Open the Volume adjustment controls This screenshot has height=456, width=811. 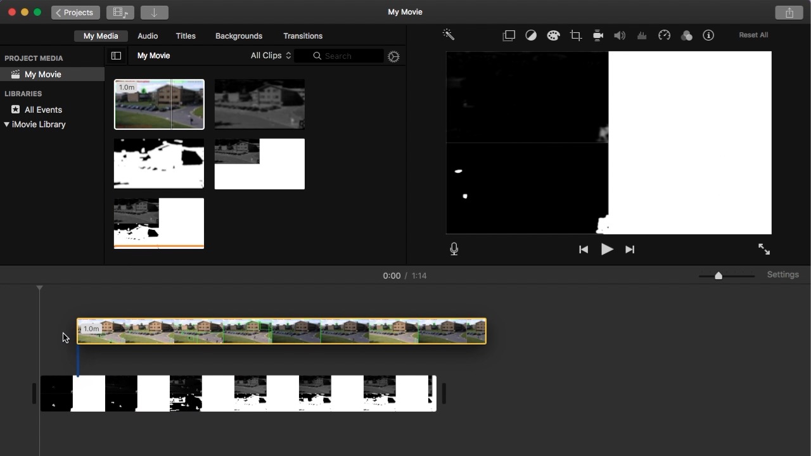coord(620,35)
